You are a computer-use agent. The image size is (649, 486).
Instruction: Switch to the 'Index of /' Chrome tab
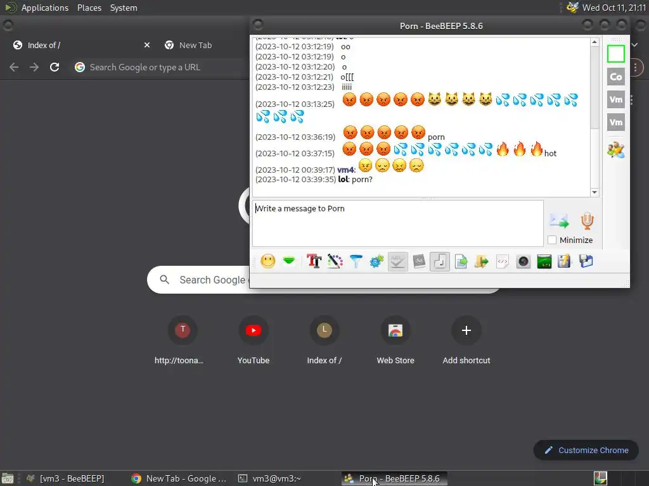(x=80, y=45)
